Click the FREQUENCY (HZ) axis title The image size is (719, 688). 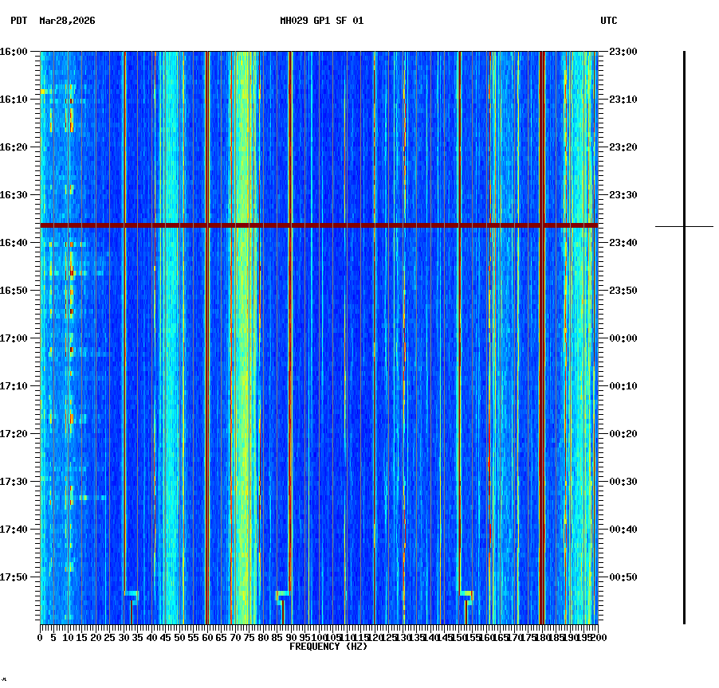click(x=328, y=646)
